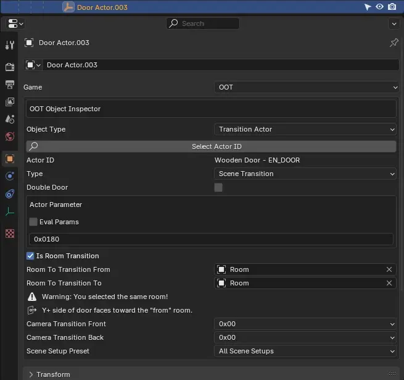The height and width of the screenshot is (380, 404).
Task: Toggle viewport visibility eye for Door Actor.003
Action: click(379, 7)
